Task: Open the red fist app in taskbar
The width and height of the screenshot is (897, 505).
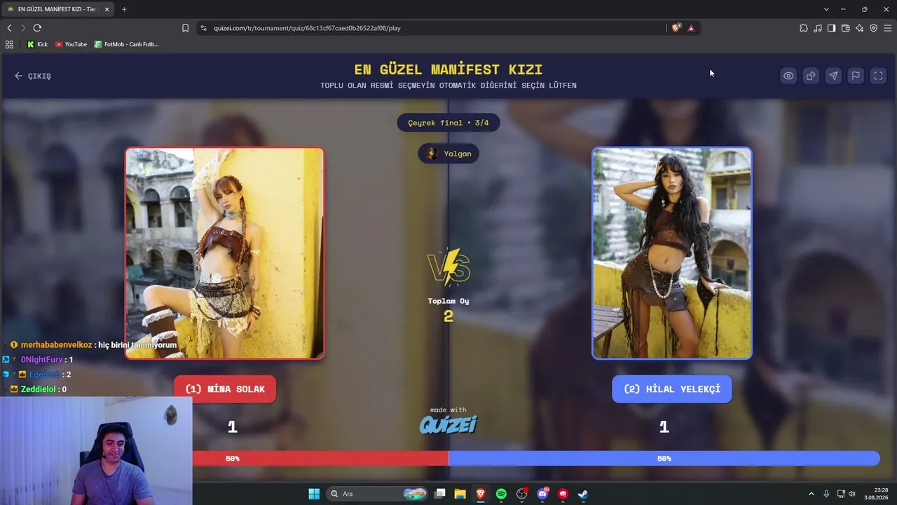Action: (563, 494)
